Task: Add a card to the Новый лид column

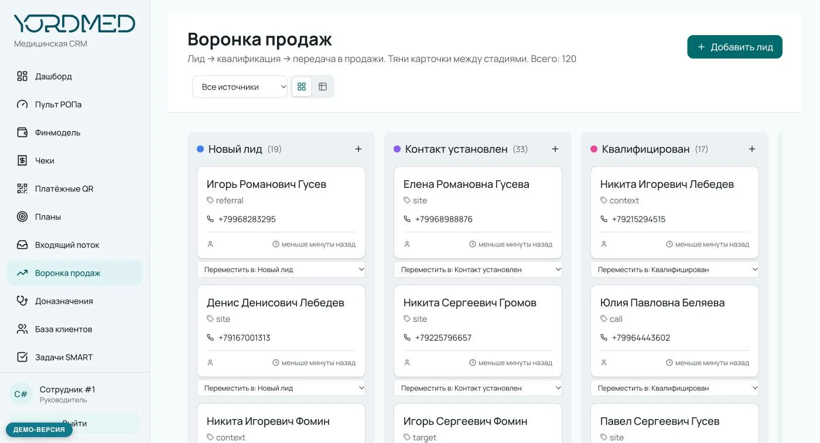Action: tap(358, 149)
